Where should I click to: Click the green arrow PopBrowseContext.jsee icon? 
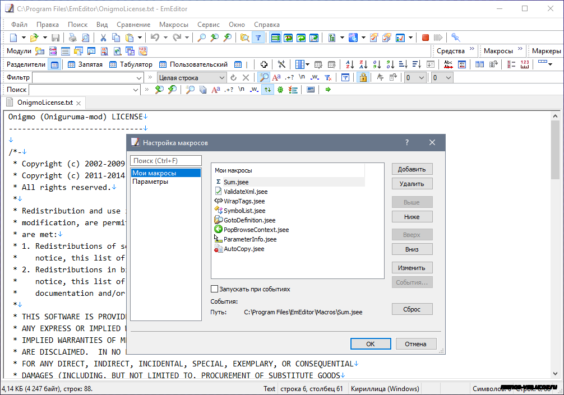tap(218, 229)
